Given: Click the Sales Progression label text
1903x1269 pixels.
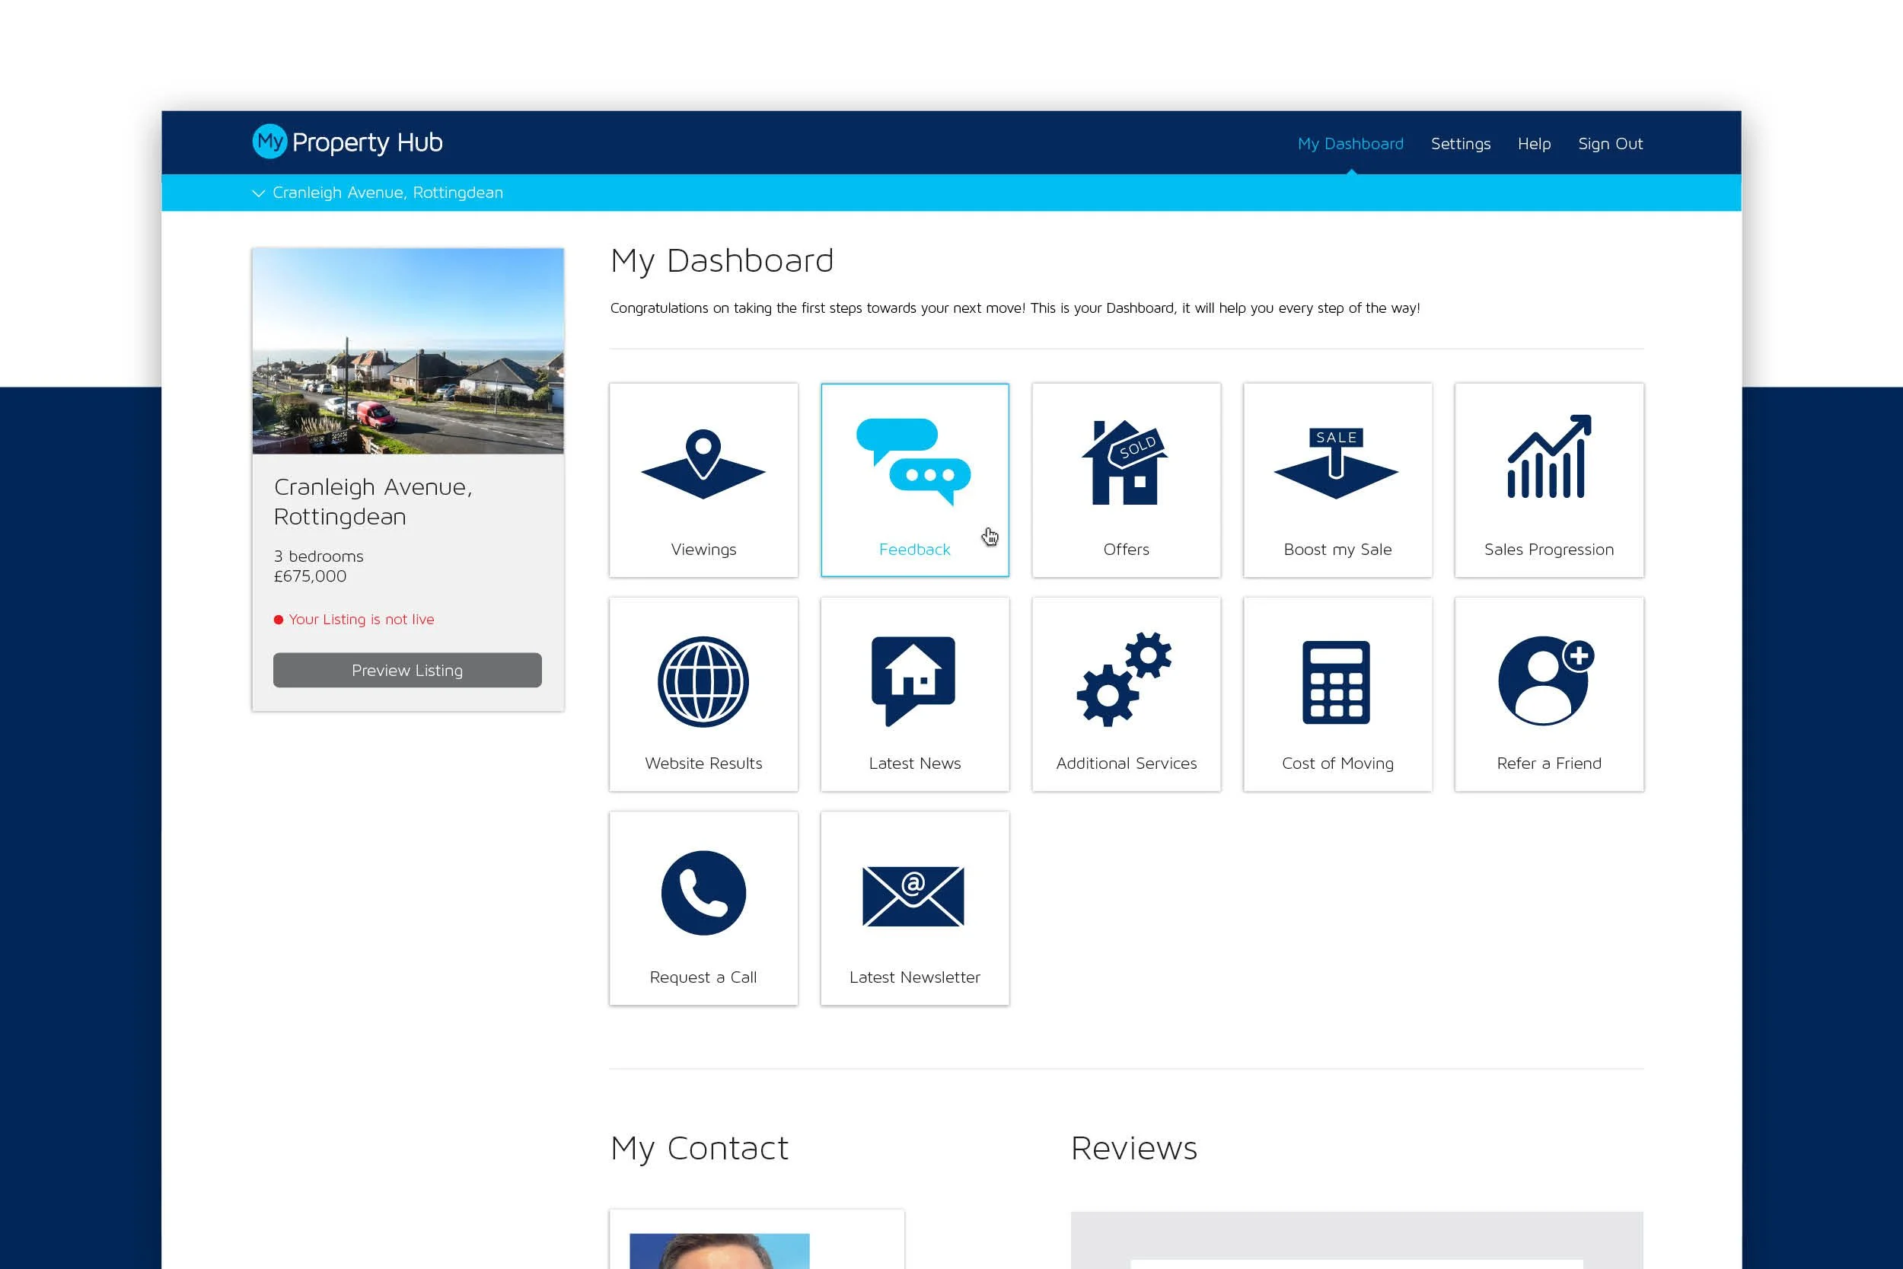Looking at the screenshot, I should tap(1548, 550).
